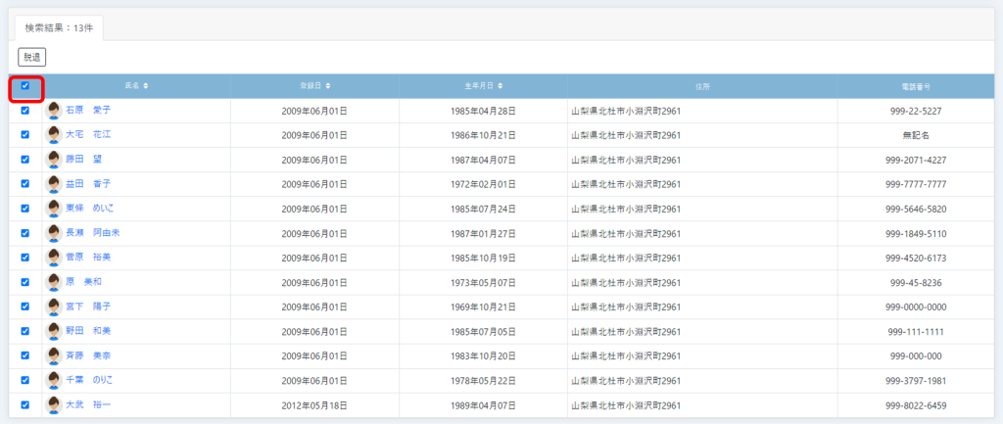
Task: Click avatar icon next to 石原 愛子
Action: [x=54, y=111]
